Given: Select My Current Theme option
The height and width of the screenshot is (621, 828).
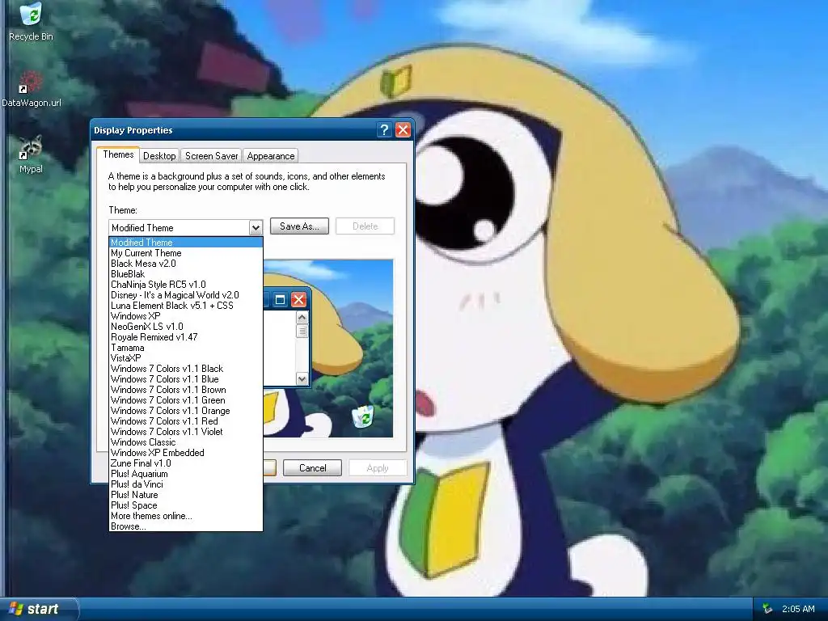Looking at the screenshot, I should tap(185, 253).
